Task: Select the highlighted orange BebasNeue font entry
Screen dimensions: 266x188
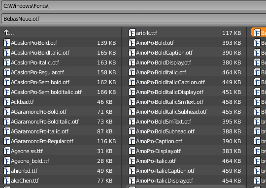Action: (259, 32)
